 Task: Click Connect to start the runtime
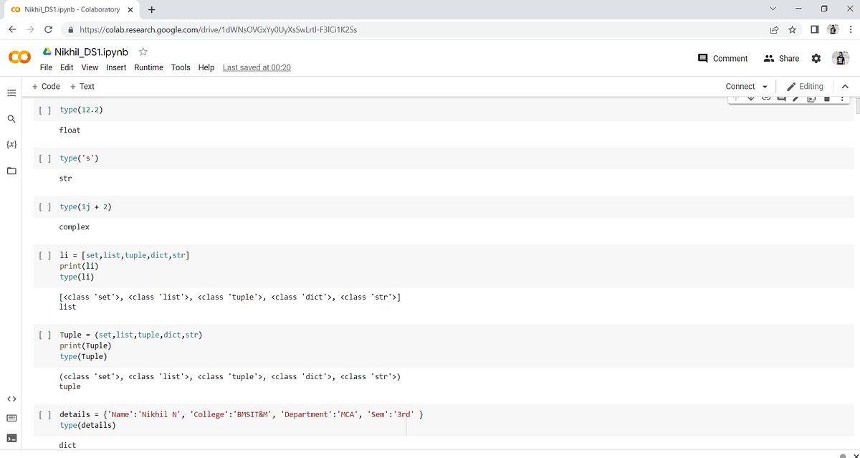740,86
